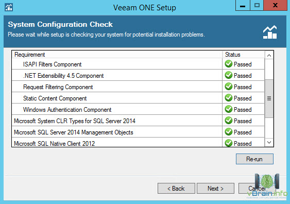
Task: Proceed with the Next button
Action: pos(216,189)
